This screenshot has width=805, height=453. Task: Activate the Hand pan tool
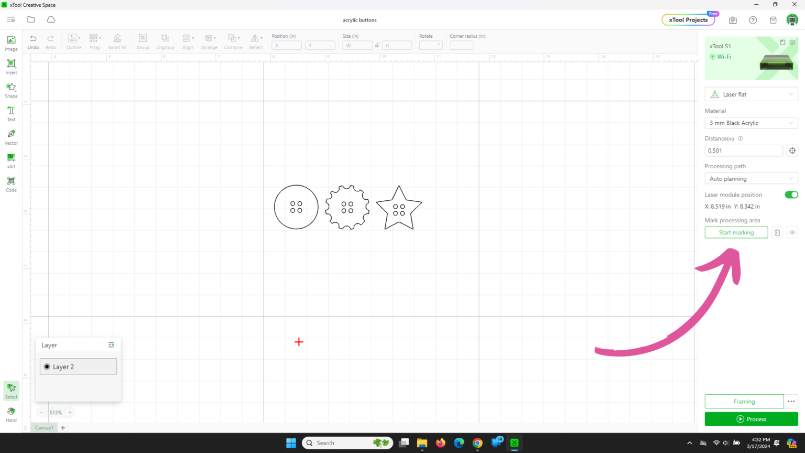pos(11,414)
